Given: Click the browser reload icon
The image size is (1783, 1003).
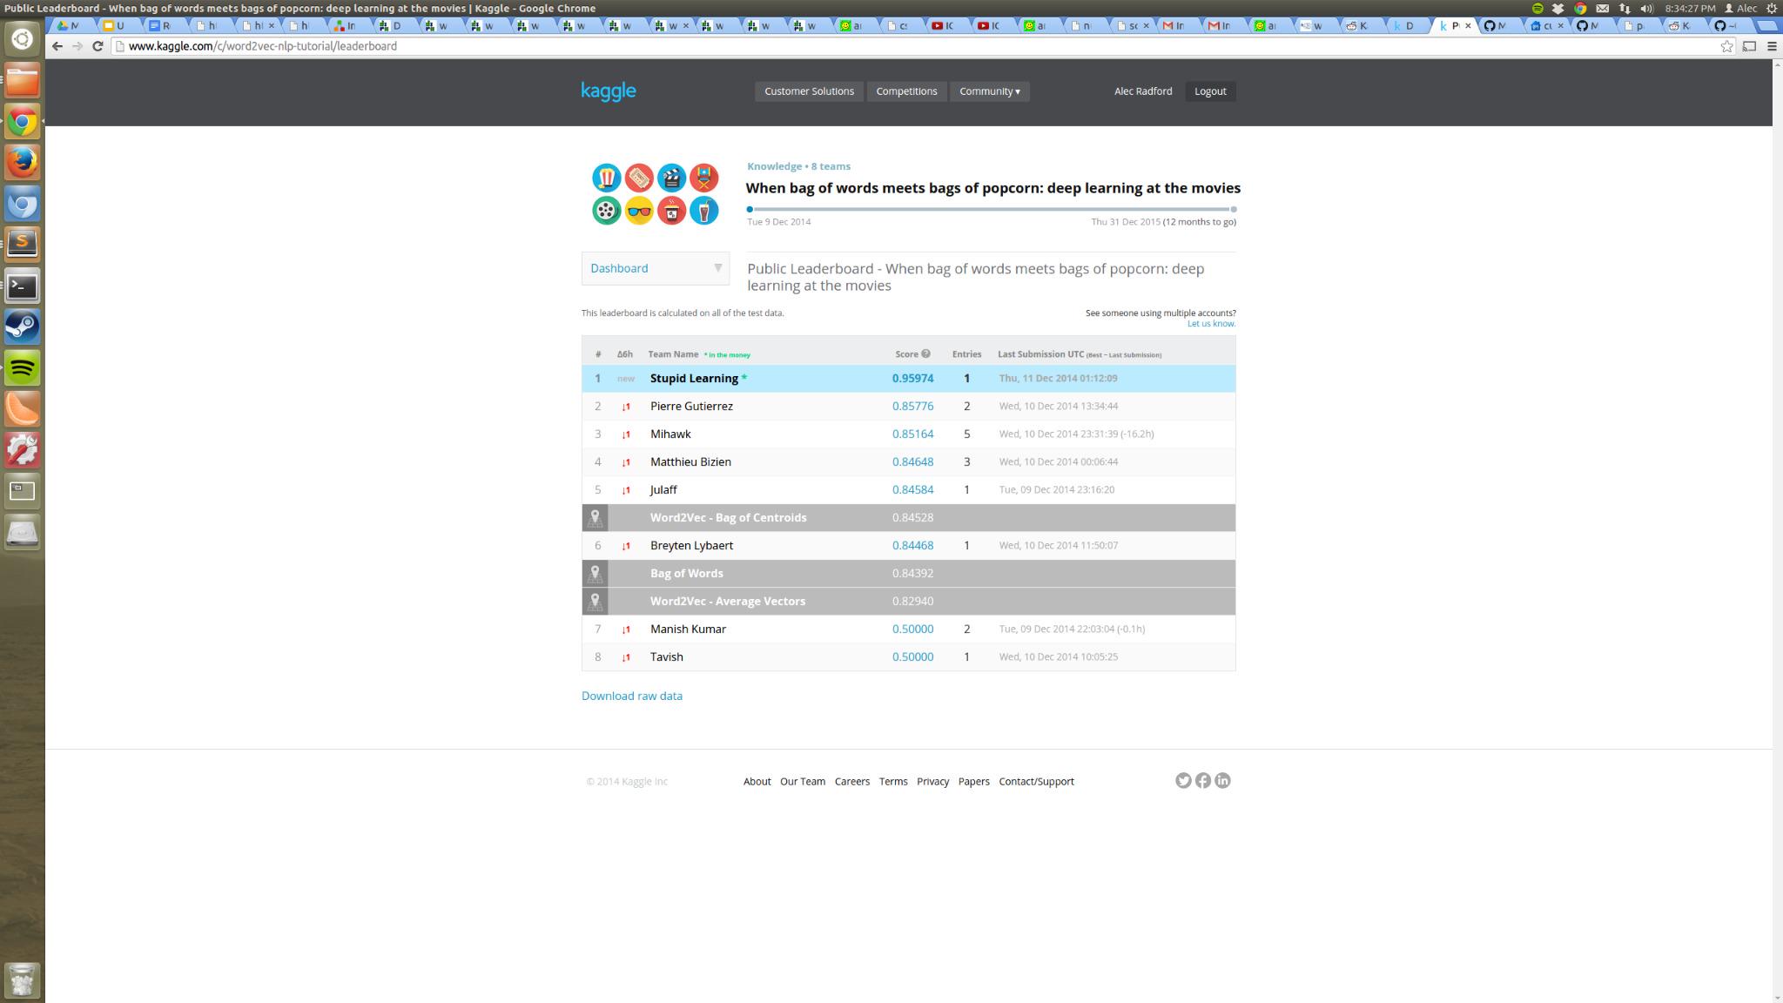Looking at the screenshot, I should (98, 46).
